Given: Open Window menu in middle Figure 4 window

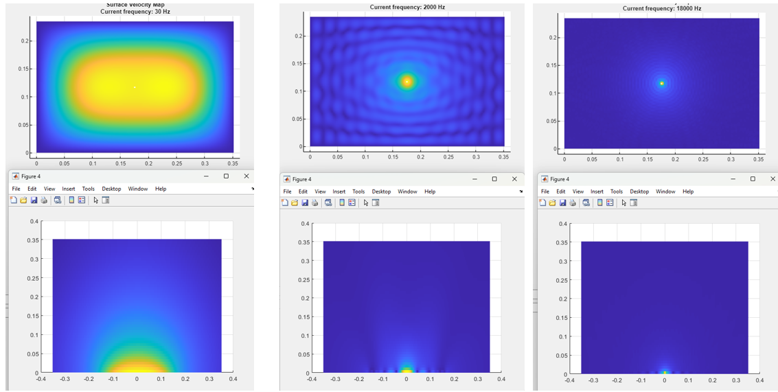Looking at the screenshot, I should click(407, 192).
